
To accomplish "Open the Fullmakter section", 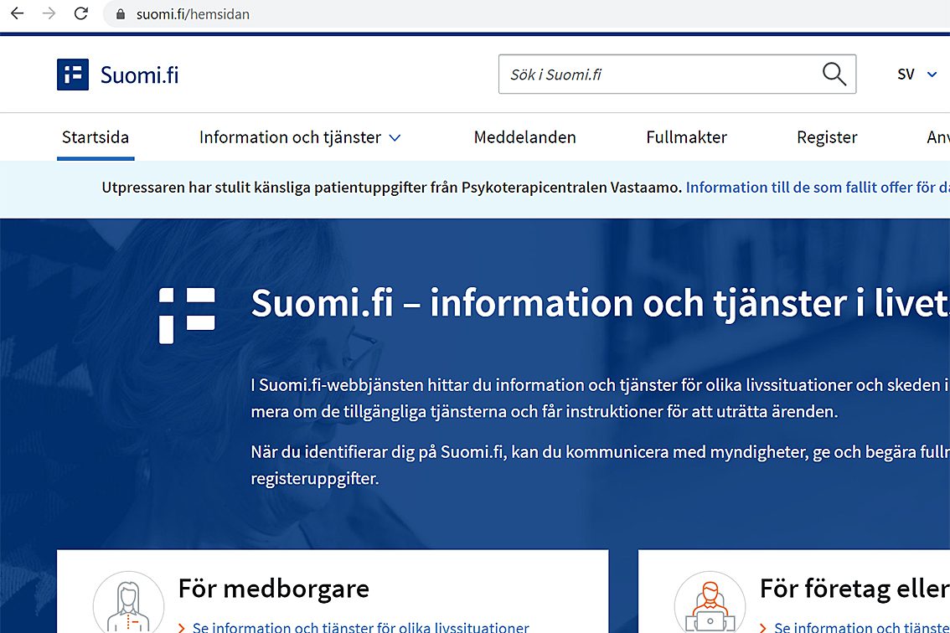I will (x=686, y=137).
